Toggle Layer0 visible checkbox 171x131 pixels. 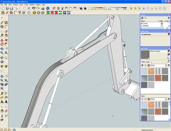(162, 23)
